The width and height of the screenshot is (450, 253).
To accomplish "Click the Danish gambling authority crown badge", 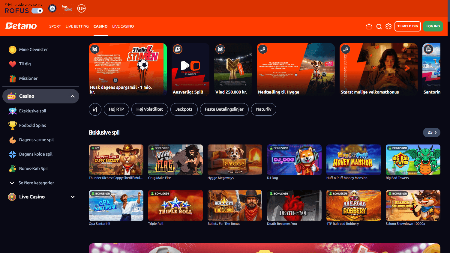I will 52,8.
